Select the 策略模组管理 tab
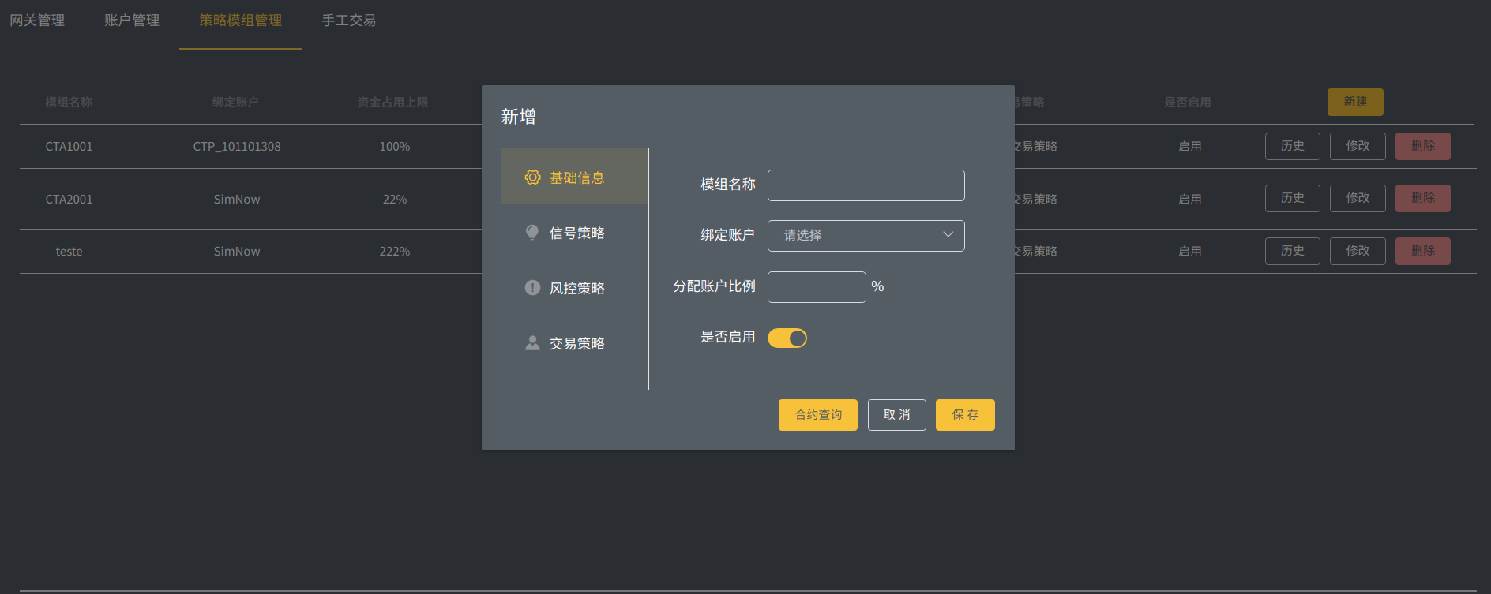This screenshot has width=1491, height=594. coord(240,21)
